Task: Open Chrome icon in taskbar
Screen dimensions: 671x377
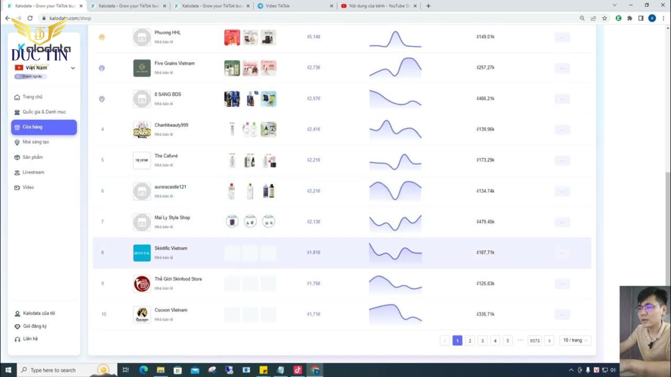Action: click(315, 370)
